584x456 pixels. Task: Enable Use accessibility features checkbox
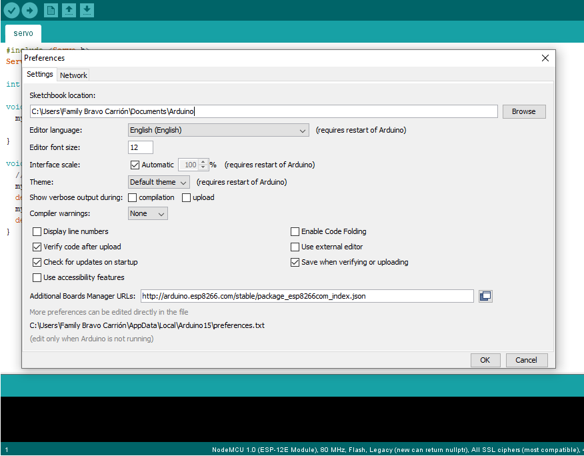click(x=37, y=277)
